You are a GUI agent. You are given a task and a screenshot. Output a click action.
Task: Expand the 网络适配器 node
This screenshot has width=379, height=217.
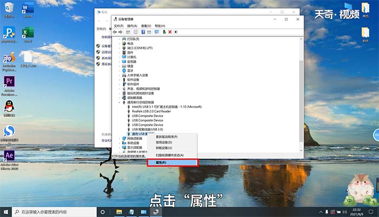[120, 138]
